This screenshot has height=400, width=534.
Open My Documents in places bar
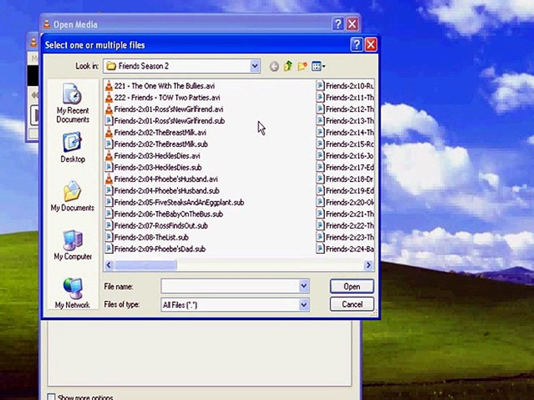72,196
